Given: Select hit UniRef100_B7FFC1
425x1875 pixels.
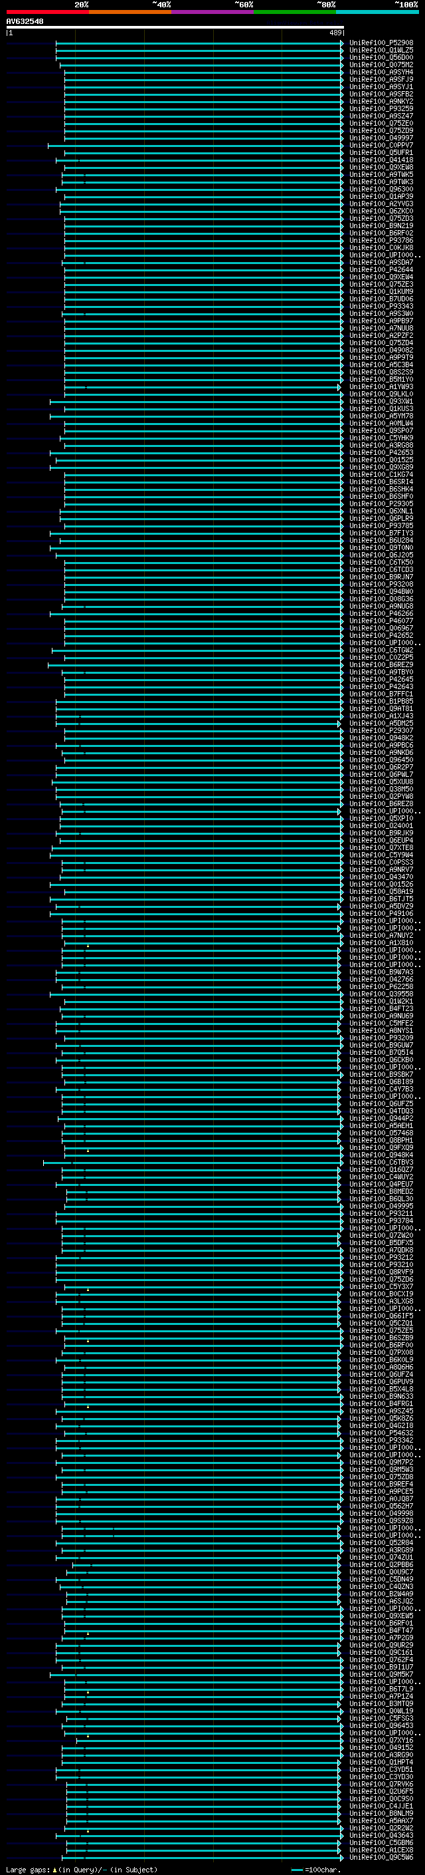Looking at the screenshot, I should [x=381, y=694].
